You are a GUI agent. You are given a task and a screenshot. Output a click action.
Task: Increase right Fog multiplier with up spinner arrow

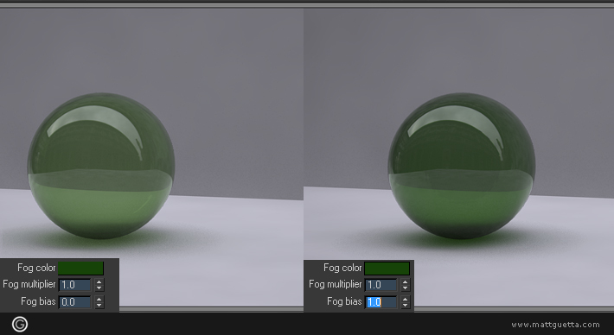pos(406,281)
